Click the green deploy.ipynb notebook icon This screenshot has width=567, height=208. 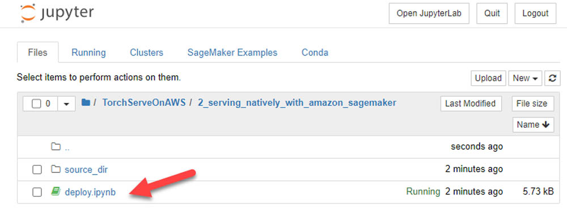point(56,192)
